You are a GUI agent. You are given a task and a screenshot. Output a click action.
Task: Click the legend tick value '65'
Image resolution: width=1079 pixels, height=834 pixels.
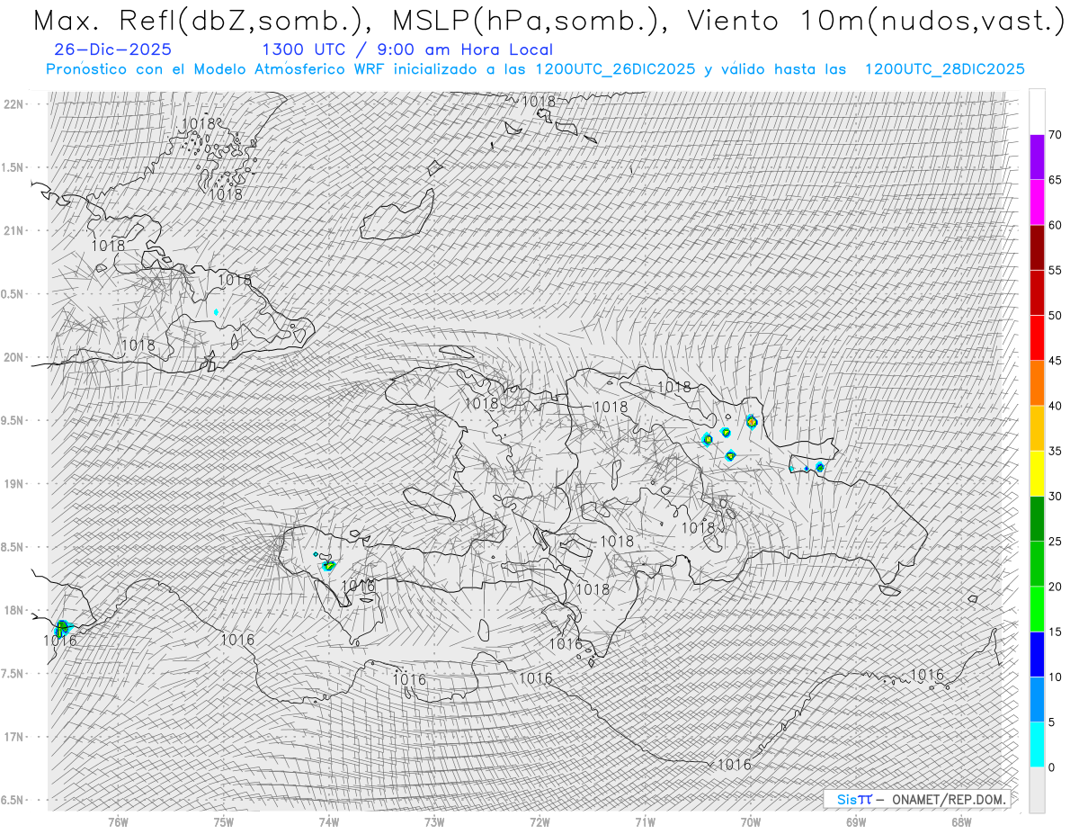coord(1055,180)
